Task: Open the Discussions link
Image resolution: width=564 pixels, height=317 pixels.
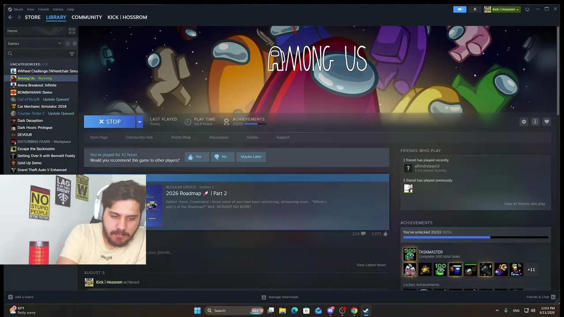Action: pyautogui.click(x=219, y=137)
